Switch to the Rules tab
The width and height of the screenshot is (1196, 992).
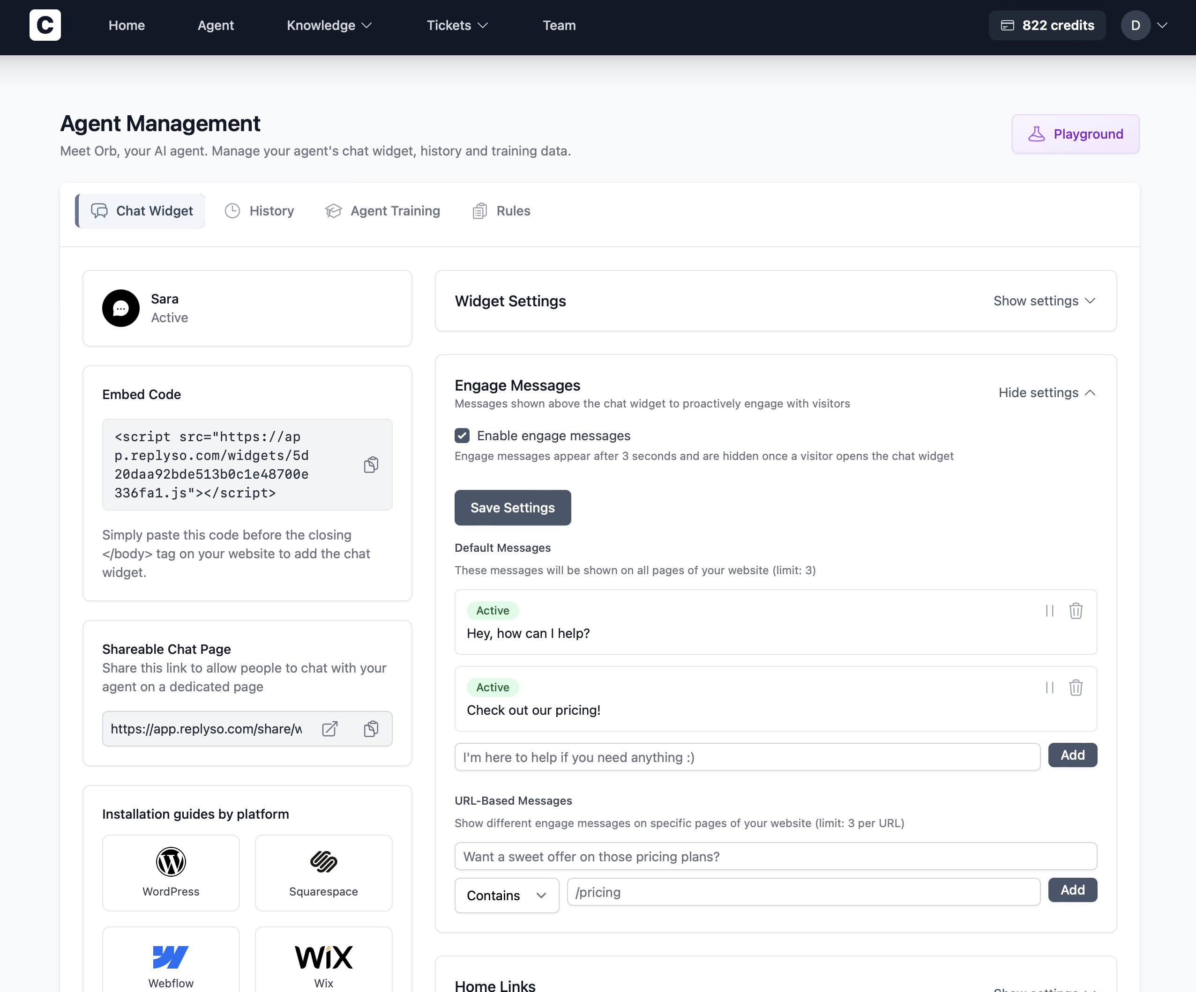tap(501, 211)
